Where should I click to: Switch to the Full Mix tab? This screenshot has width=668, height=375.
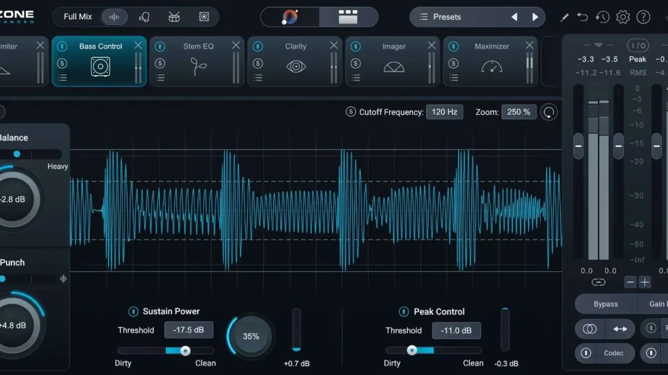(78, 17)
